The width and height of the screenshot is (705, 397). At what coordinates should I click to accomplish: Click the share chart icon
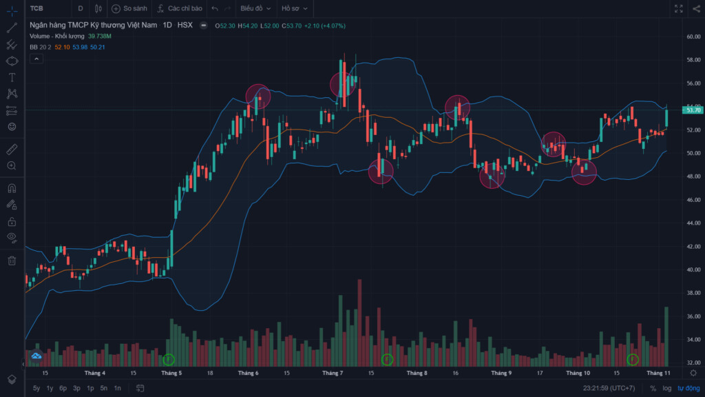(697, 8)
